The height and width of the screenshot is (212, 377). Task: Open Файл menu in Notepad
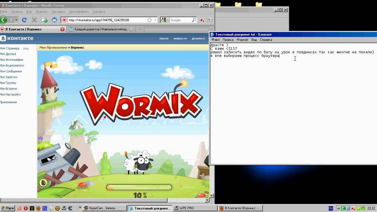216,40
